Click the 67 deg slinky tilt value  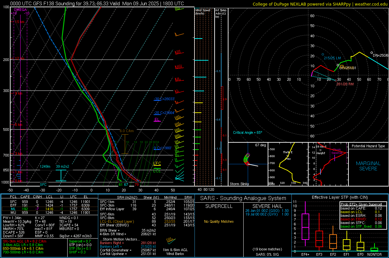[x=260, y=145]
